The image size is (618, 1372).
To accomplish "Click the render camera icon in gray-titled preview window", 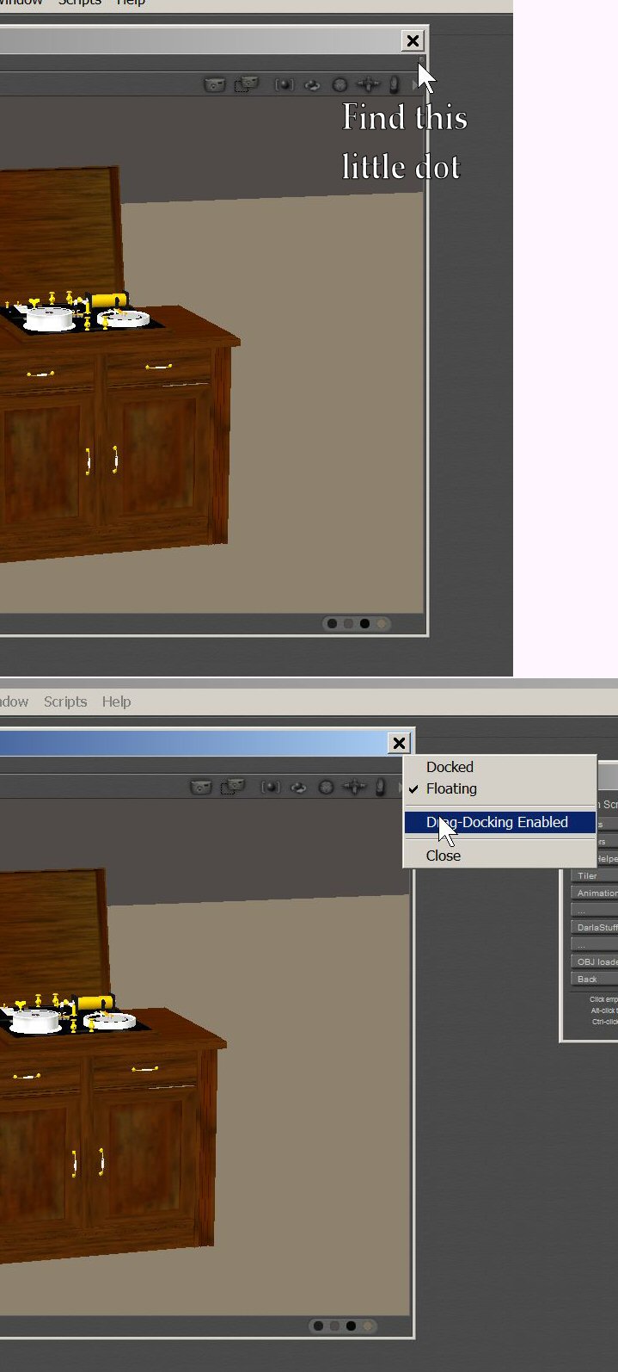I will tap(214, 84).
